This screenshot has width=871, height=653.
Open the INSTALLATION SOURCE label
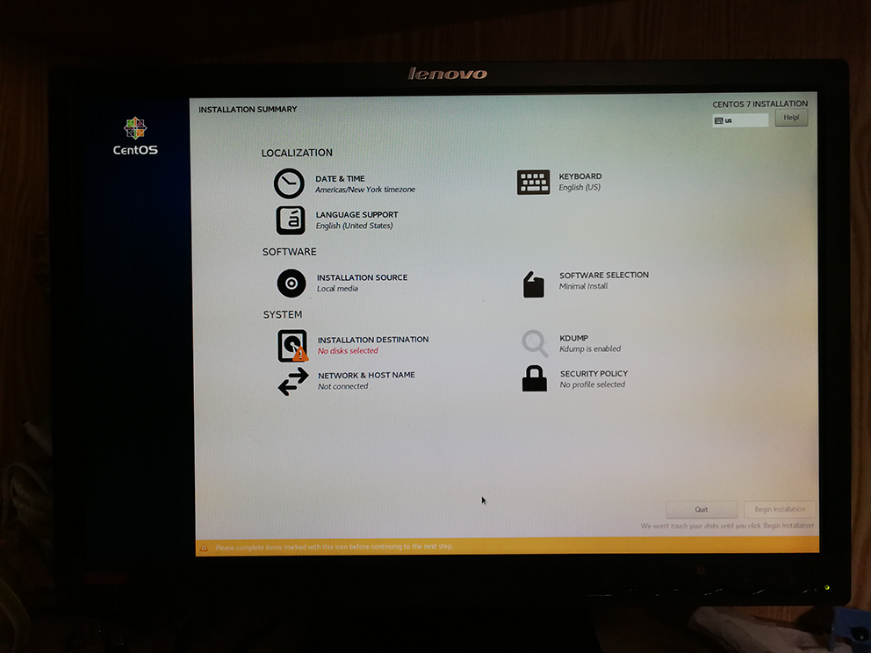tap(362, 277)
